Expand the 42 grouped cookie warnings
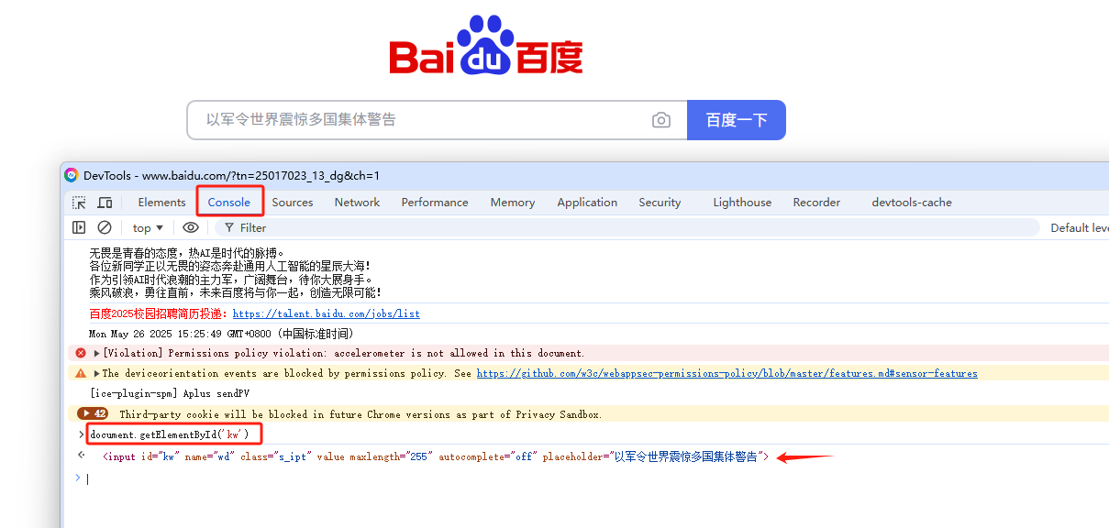1109x528 pixels. (x=93, y=414)
